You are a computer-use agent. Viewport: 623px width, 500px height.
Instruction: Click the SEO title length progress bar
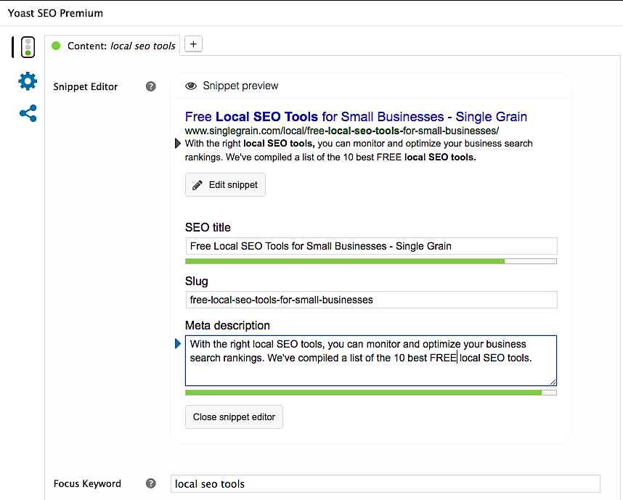pyautogui.click(x=371, y=261)
